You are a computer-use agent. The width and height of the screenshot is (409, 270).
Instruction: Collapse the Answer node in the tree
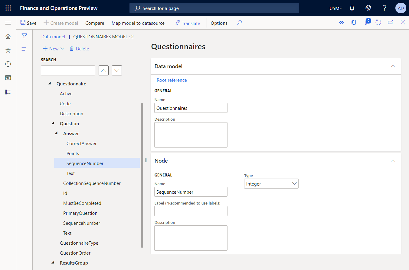pos(56,133)
